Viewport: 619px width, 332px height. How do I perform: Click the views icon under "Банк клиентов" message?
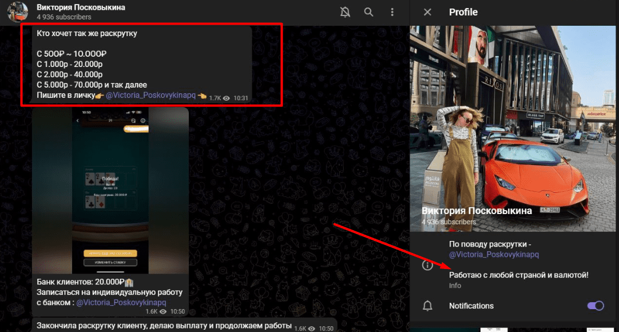click(x=163, y=311)
